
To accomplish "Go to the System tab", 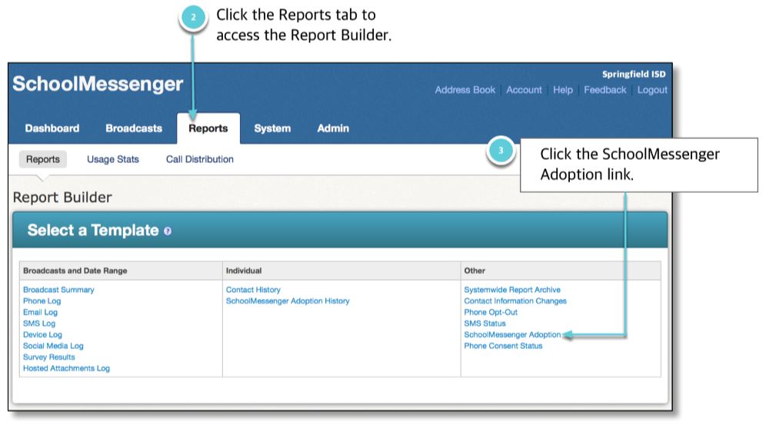I will point(272,128).
